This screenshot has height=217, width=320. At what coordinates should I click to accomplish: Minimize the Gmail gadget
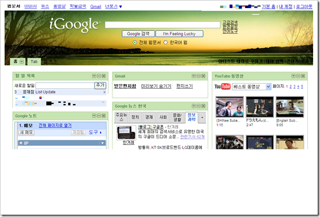click(199, 76)
